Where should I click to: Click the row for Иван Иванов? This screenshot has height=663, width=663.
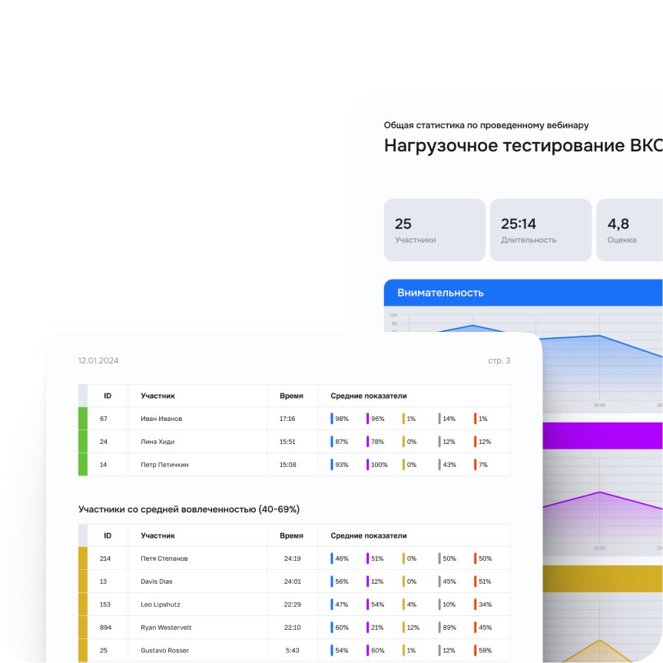coord(294,419)
